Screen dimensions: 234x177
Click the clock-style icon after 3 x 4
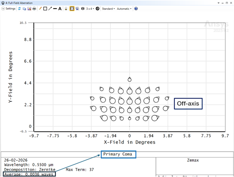pyautogui.click(x=98, y=9)
